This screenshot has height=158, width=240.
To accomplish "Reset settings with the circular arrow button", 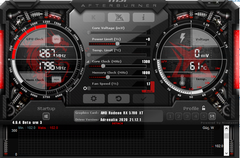I will coord(119,99).
